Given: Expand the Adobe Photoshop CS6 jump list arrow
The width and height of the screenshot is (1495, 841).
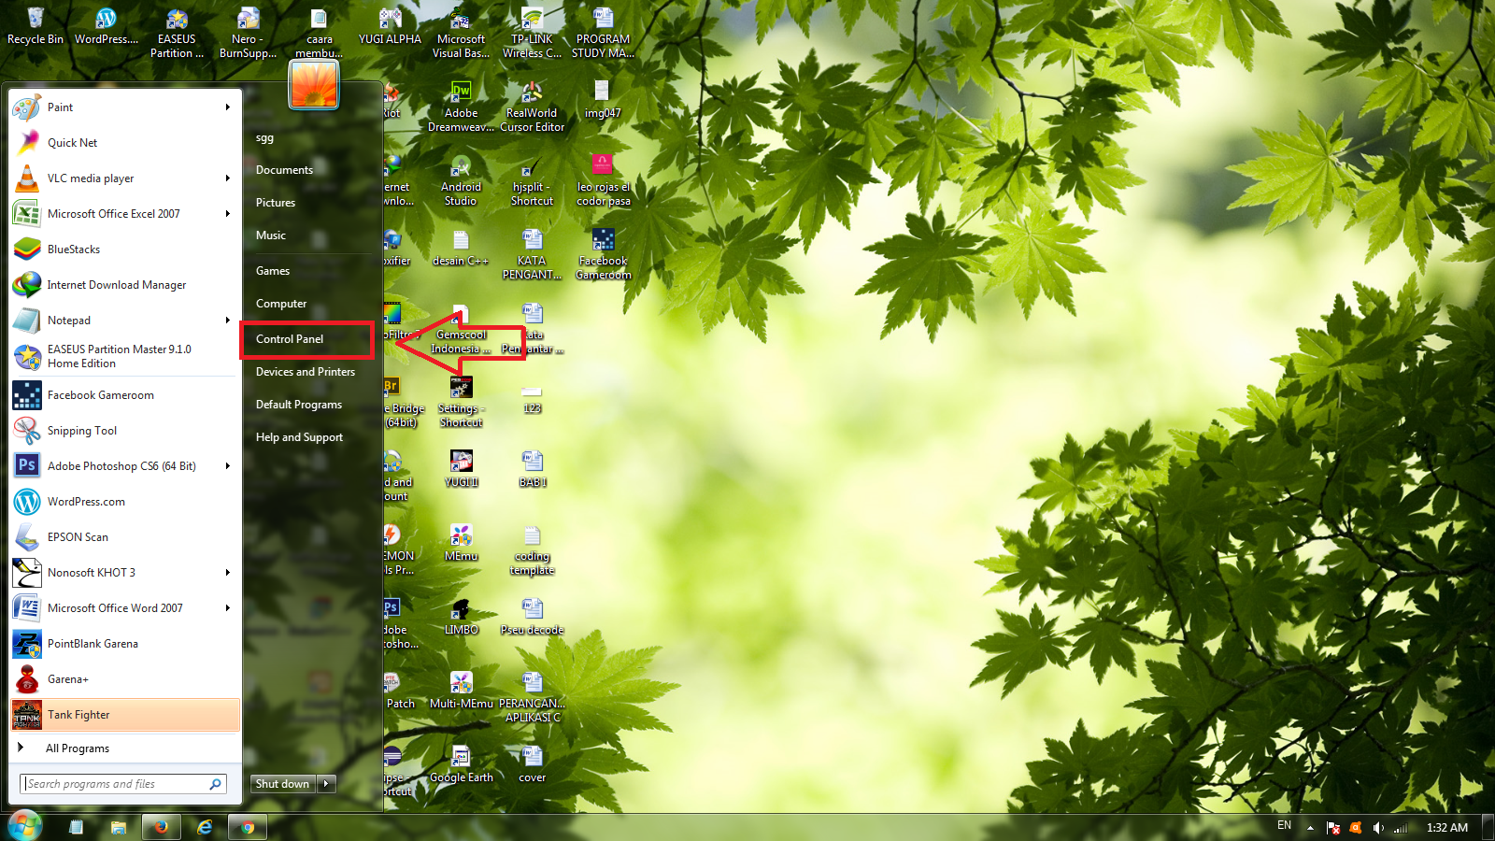Looking at the screenshot, I should point(228,466).
